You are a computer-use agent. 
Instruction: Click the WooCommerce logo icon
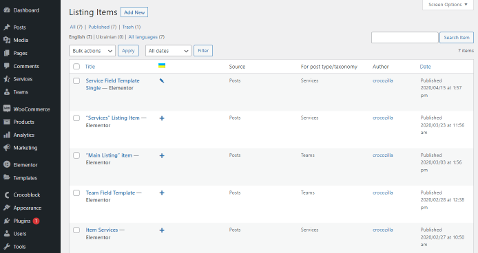point(7,109)
